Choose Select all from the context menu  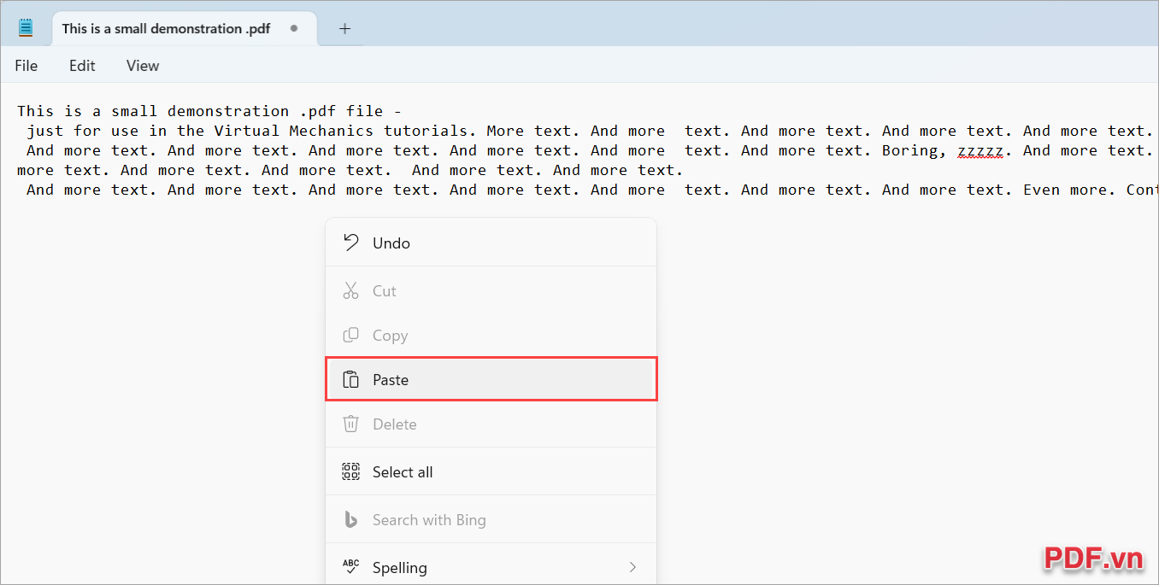tap(491, 471)
